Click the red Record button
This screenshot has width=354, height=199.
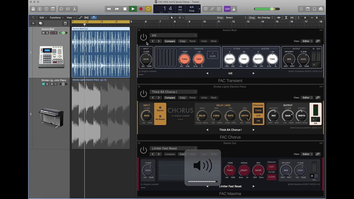pyautogui.click(x=141, y=9)
